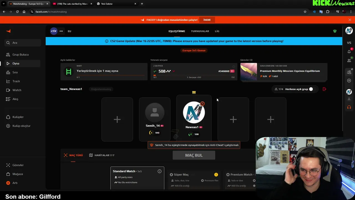The image size is (355, 200).
Task: Click the Yetenek seviyesi Elo progress bar
Action: point(194,75)
